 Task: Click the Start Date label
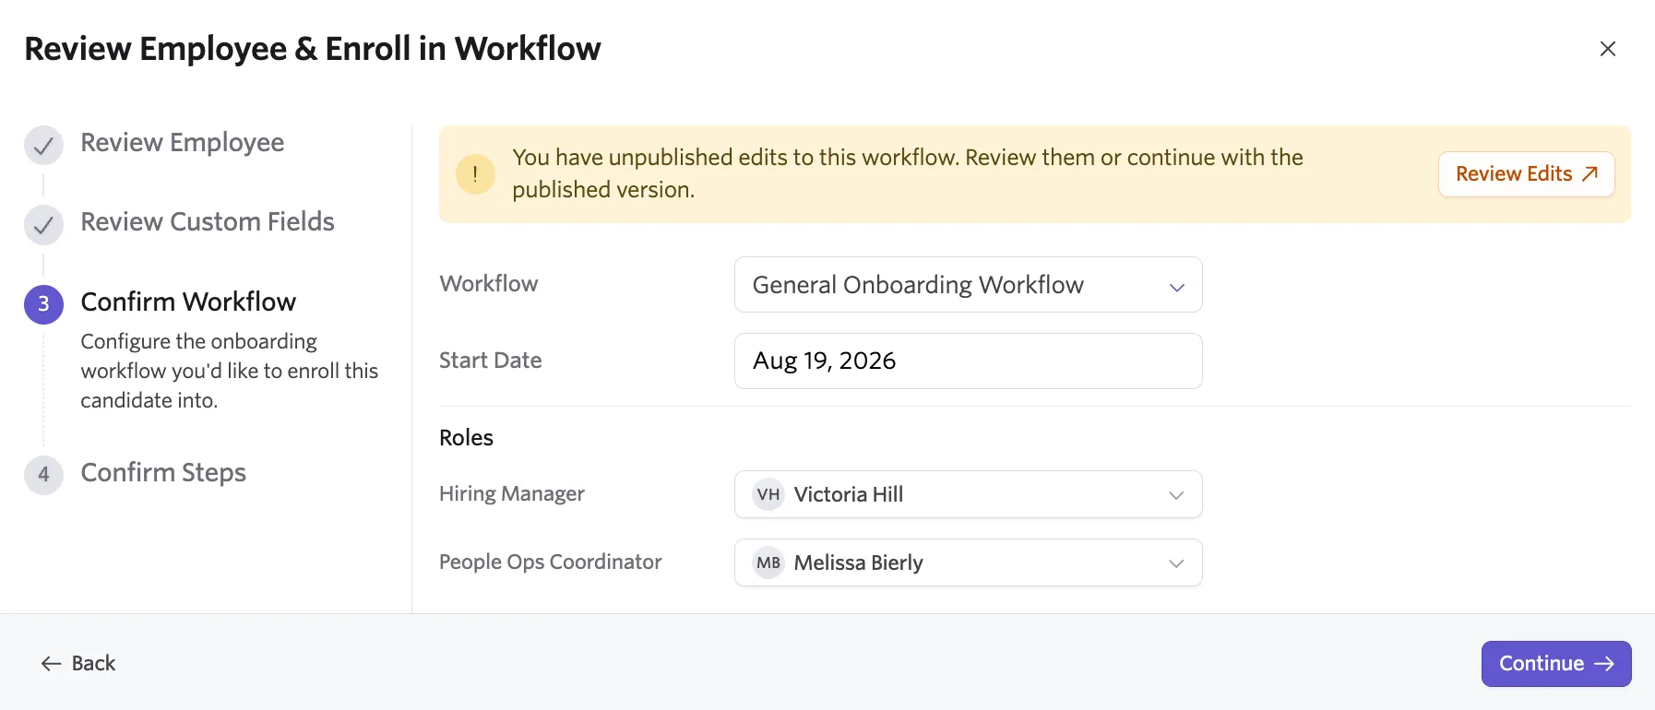point(490,361)
